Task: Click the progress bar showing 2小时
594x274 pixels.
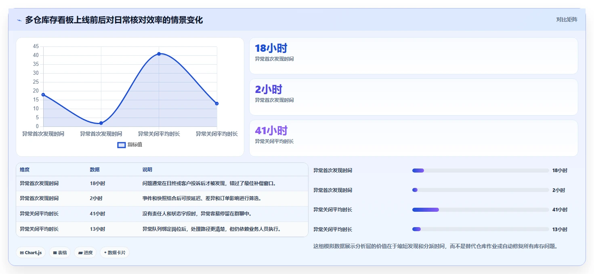Action: (481, 190)
